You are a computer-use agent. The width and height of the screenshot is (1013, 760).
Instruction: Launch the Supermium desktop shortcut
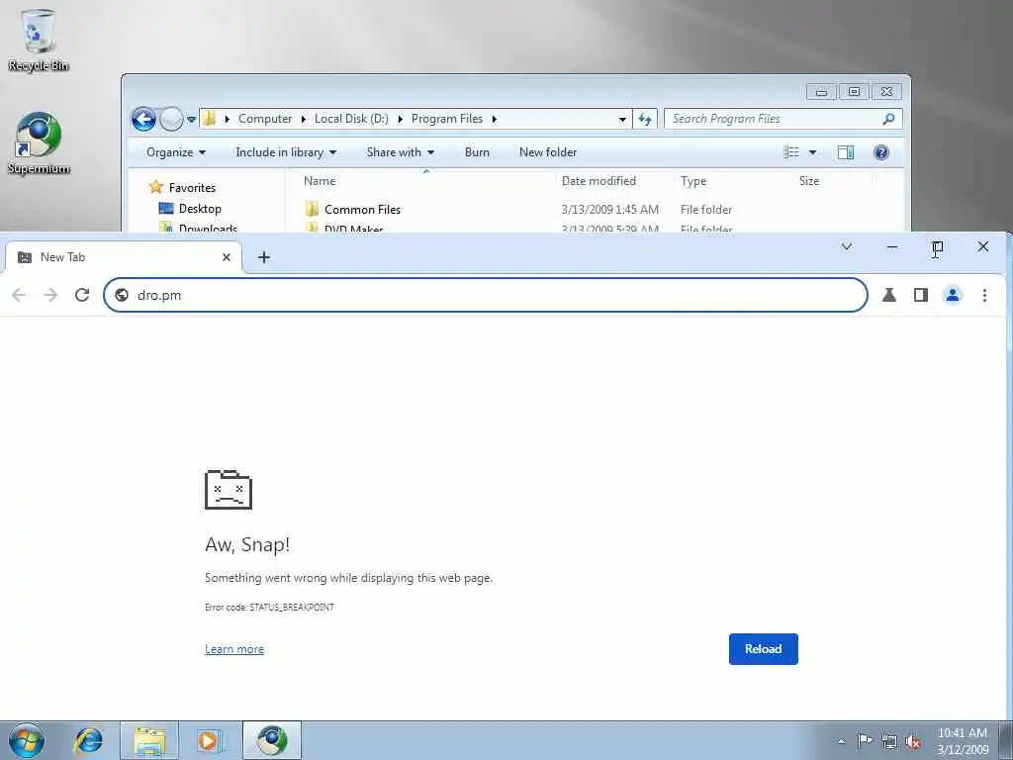(x=39, y=143)
